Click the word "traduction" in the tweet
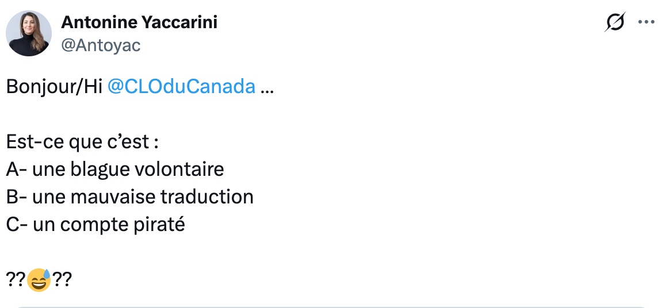665x308 pixels. (207, 197)
